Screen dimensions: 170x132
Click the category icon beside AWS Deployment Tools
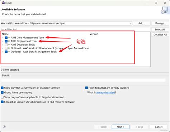point(9,41)
